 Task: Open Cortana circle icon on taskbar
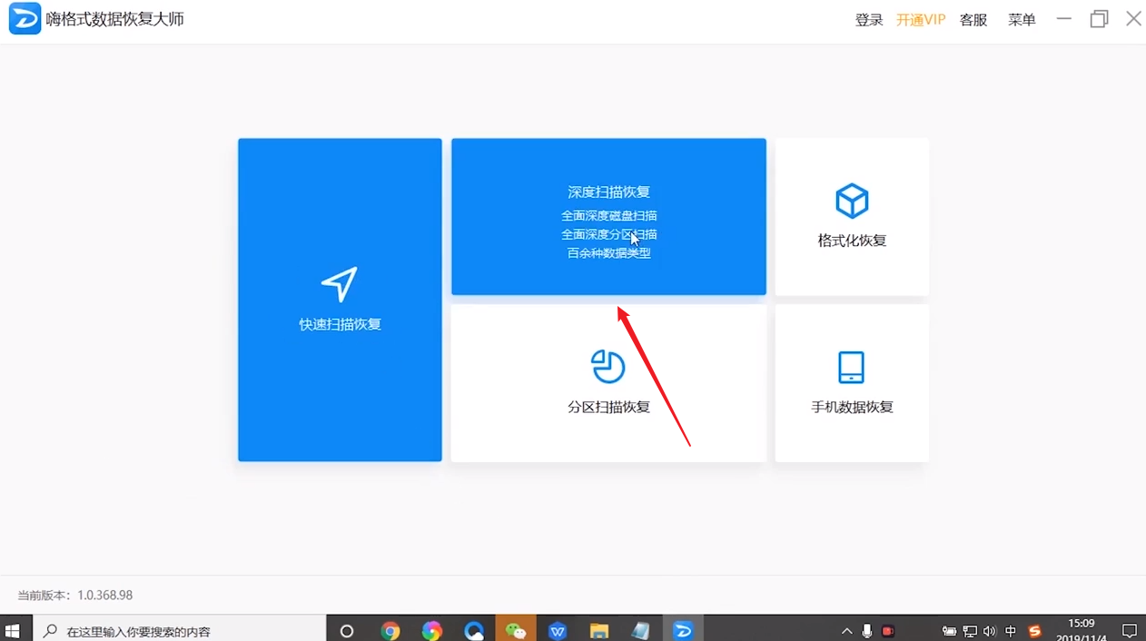346,631
